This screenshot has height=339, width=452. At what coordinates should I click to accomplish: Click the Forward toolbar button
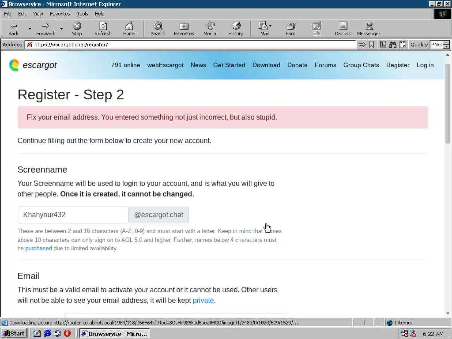point(45,29)
